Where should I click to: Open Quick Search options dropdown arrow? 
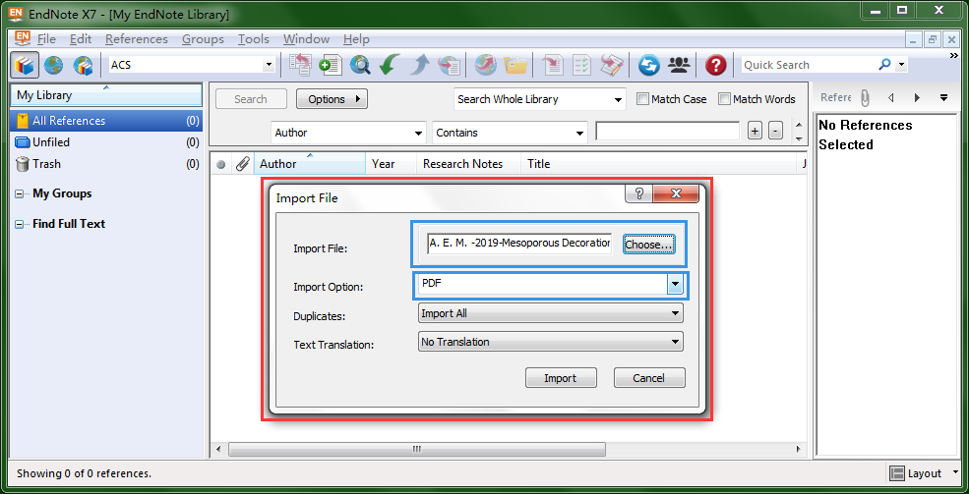902,65
